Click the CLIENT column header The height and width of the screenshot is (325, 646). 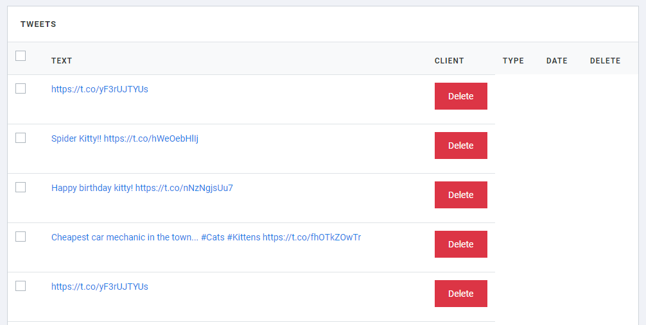449,61
